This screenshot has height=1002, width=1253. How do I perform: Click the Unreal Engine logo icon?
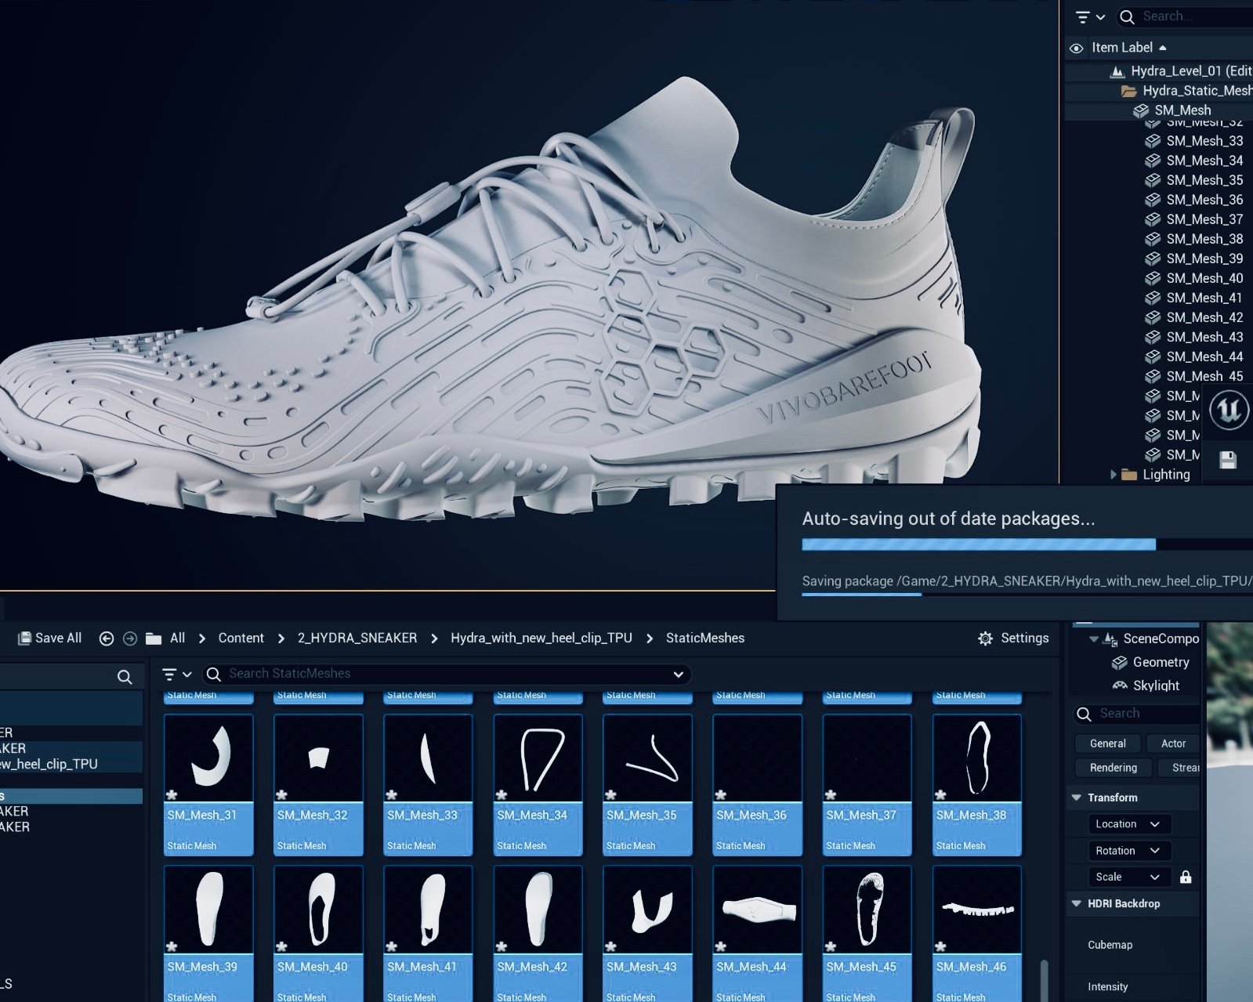click(x=1229, y=411)
